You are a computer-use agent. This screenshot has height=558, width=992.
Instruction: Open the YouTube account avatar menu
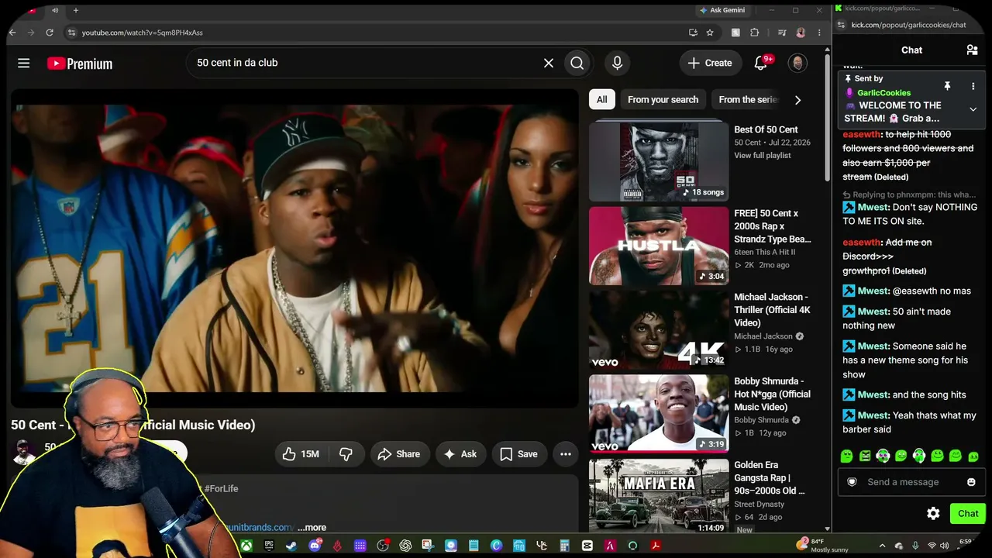(797, 64)
